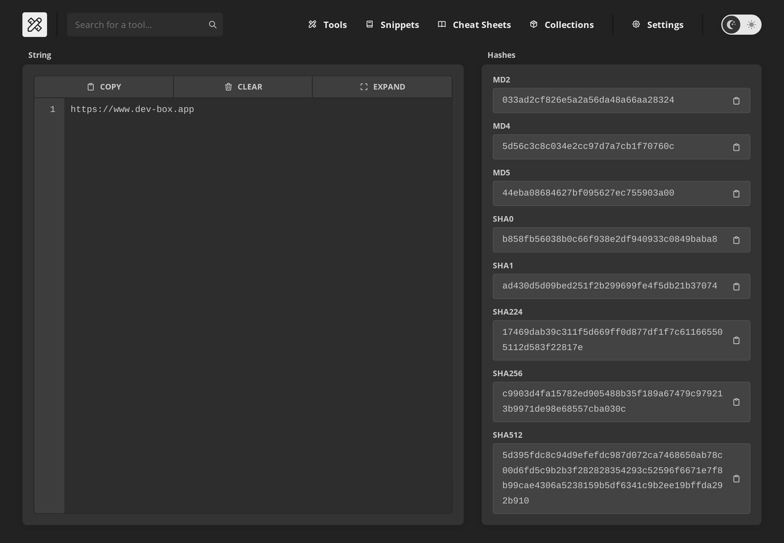784x543 pixels.
Task: Click the MD2 hash value 033ad2cf...
Action: click(x=588, y=100)
